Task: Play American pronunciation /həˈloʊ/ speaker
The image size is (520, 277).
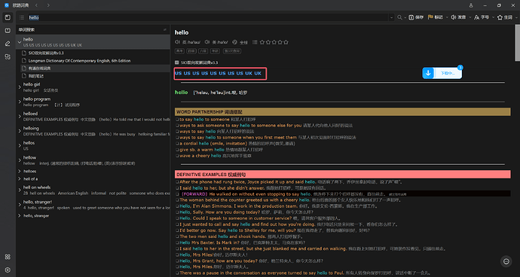Action: click(207, 42)
